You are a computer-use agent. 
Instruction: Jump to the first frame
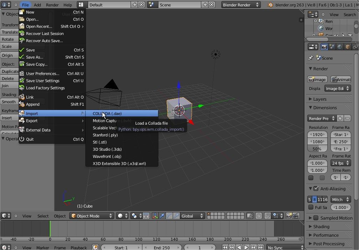coord(225,247)
